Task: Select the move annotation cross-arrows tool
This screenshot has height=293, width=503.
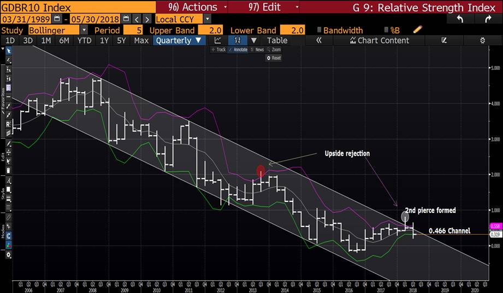Action: point(9,153)
